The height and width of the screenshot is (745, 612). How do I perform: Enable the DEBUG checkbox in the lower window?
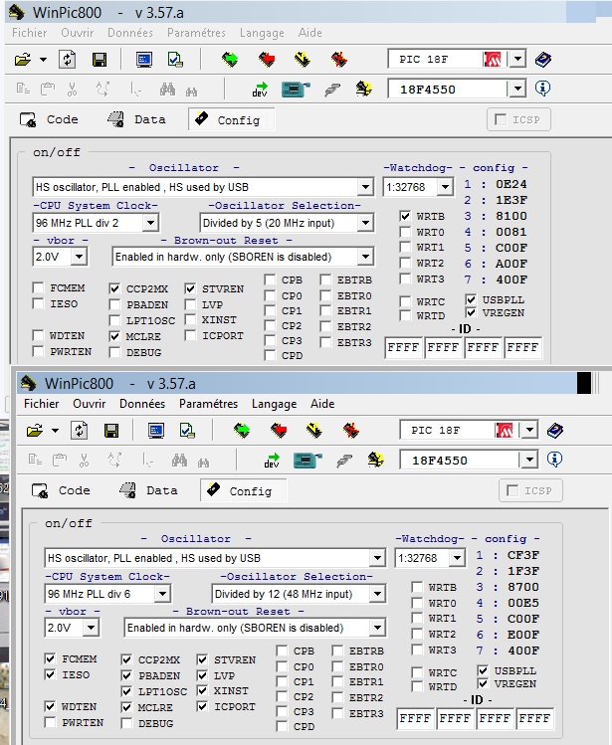pos(126,723)
